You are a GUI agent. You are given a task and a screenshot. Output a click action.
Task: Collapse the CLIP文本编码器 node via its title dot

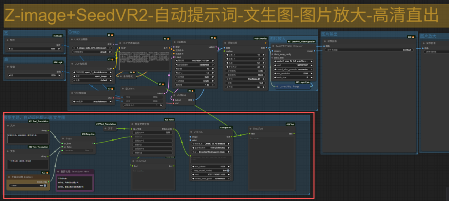[120, 43]
